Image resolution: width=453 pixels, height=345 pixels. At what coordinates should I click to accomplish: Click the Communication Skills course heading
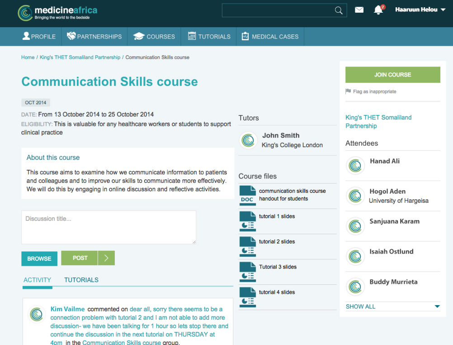(x=109, y=81)
